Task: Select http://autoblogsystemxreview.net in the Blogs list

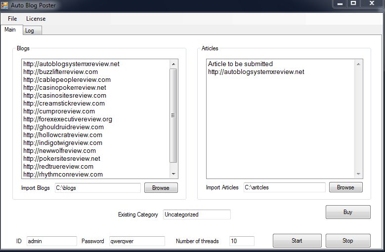Action: 71,64
